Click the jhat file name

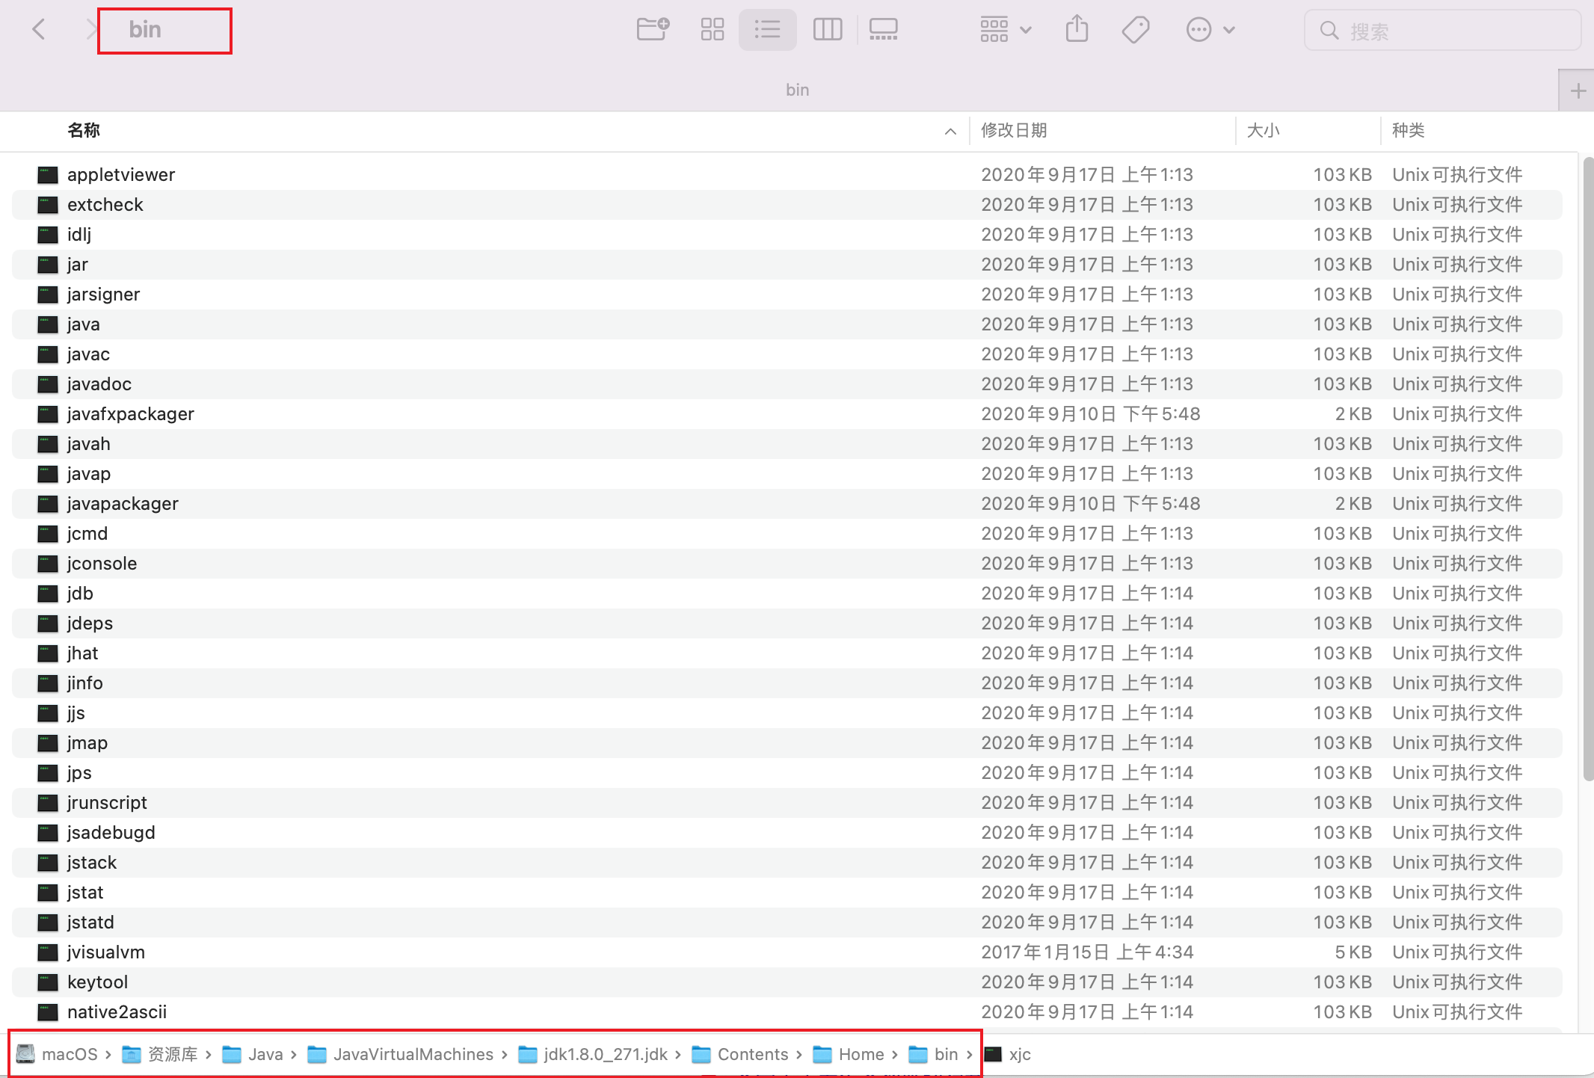pyautogui.click(x=82, y=653)
